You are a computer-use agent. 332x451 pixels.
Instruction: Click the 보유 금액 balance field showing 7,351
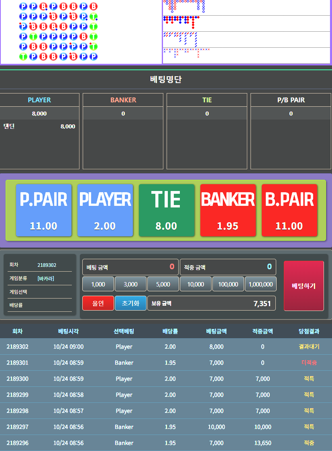[212, 303]
